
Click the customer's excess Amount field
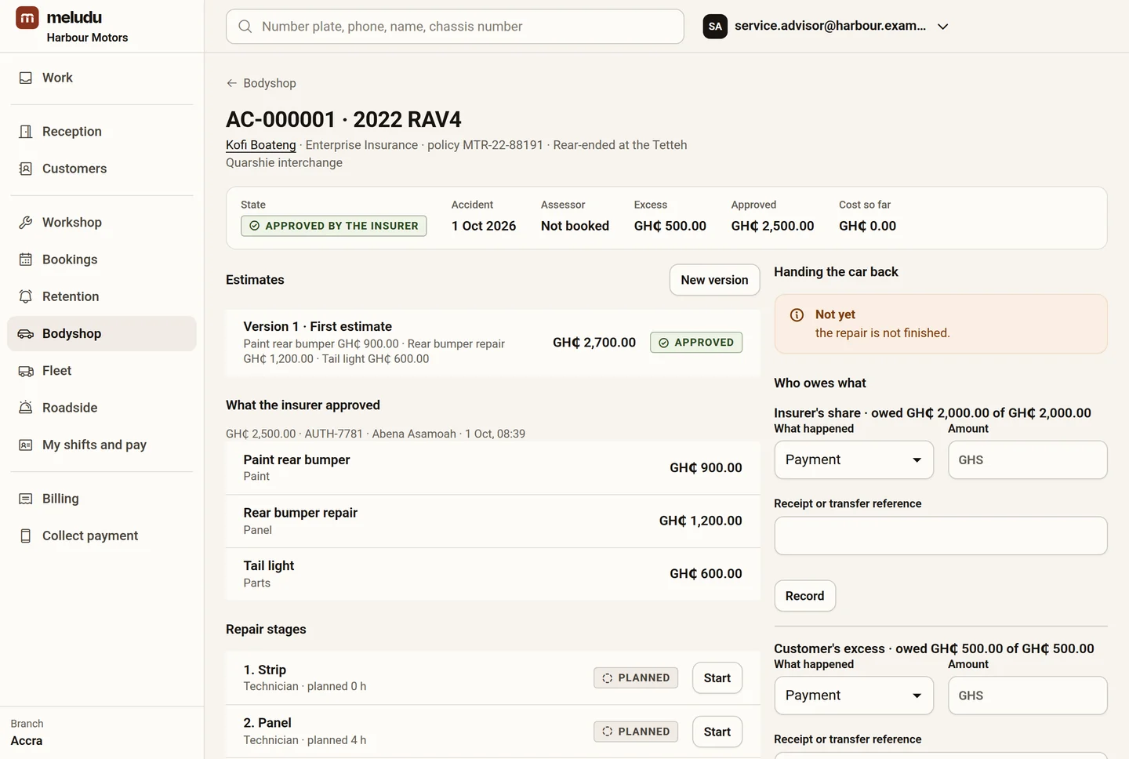[x=1028, y=695]
